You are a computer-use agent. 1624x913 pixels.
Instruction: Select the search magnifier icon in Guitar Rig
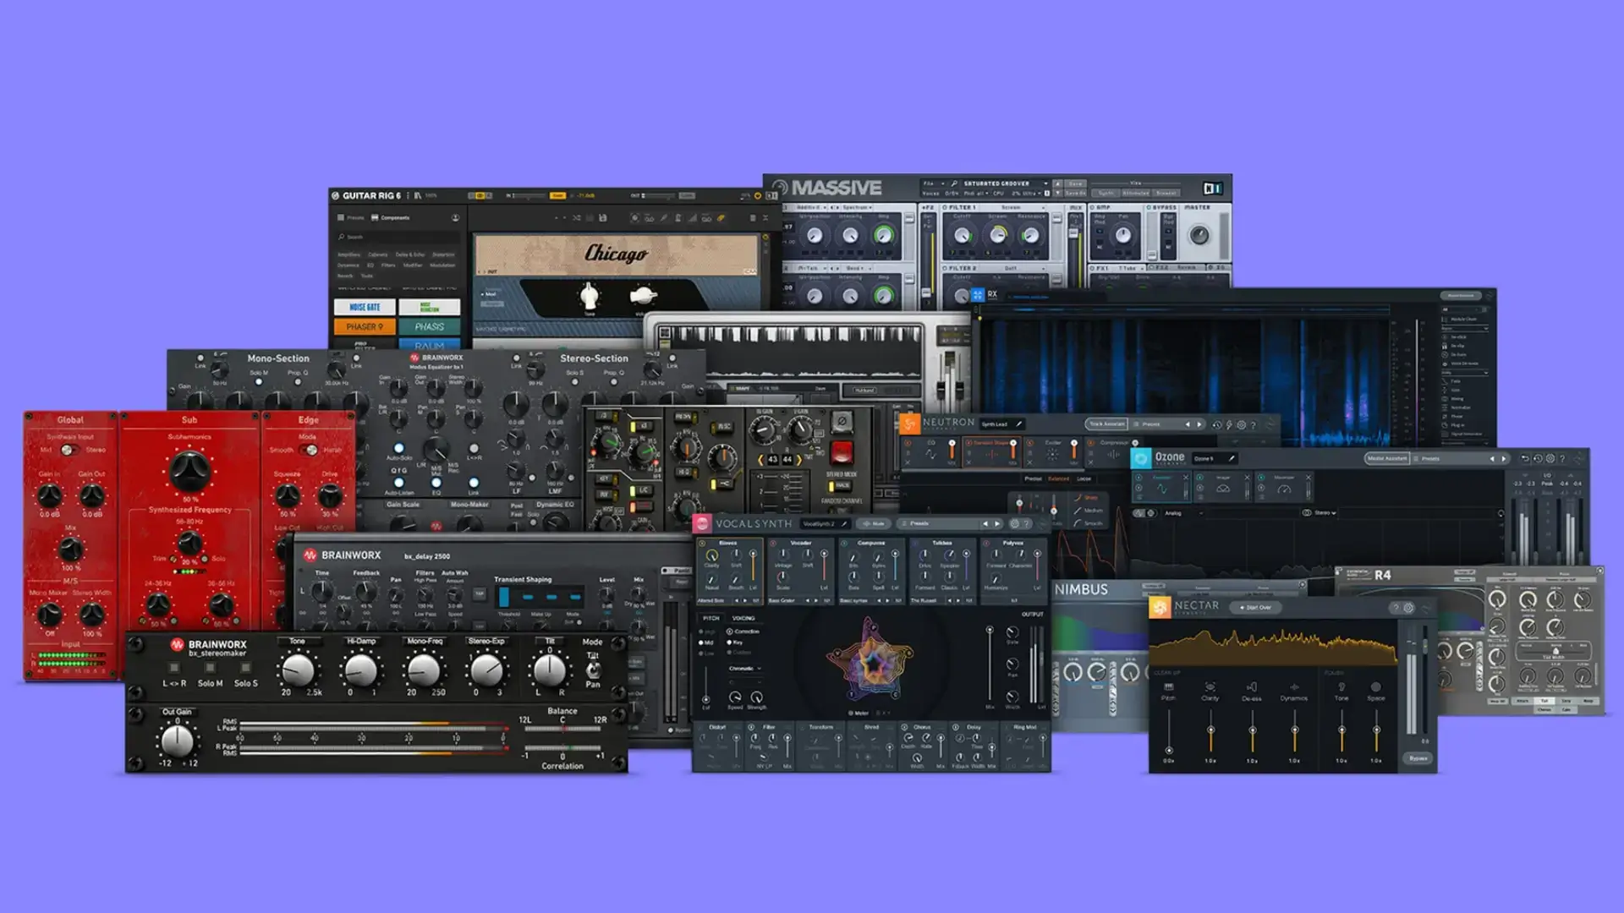pyautogui.click(x=342, y=236)
